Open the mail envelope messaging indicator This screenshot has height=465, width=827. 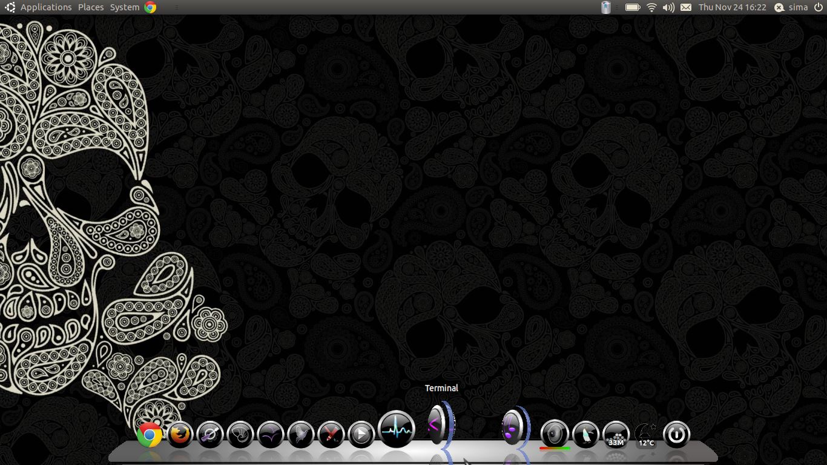pos(686,7)
